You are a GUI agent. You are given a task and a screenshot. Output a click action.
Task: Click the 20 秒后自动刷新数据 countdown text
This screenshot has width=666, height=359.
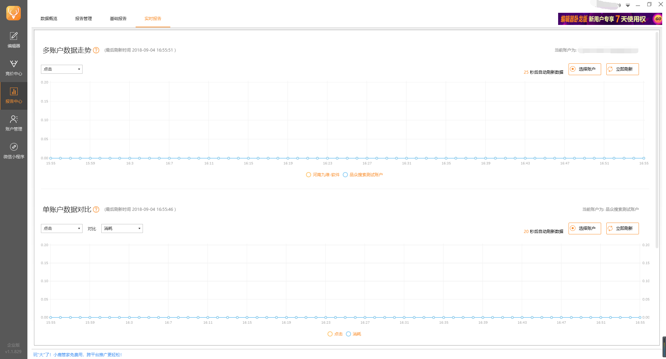pos(544,232)
